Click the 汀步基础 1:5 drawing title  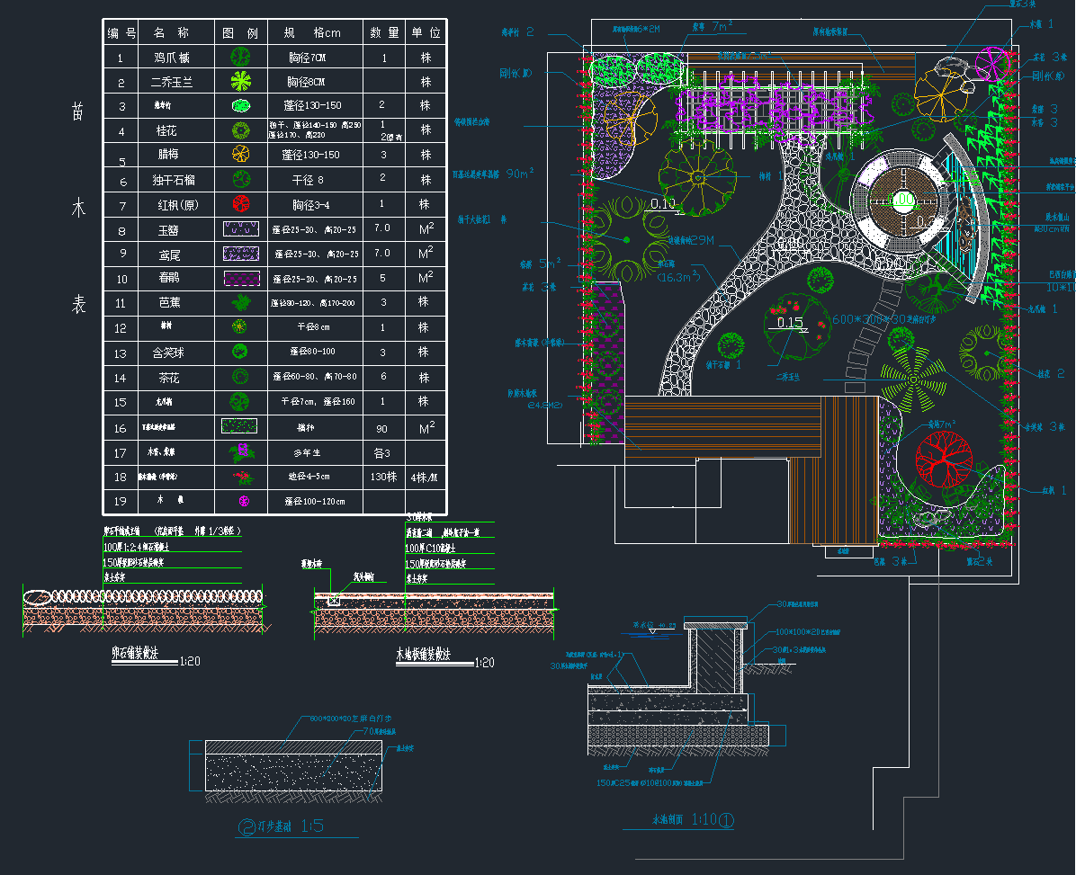(279, 826)
